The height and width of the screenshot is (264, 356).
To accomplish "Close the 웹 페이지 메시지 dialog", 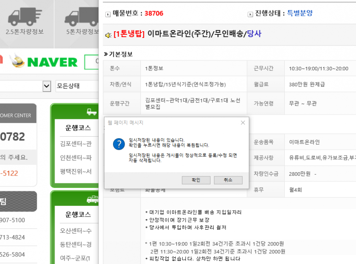I will point(243,123).
